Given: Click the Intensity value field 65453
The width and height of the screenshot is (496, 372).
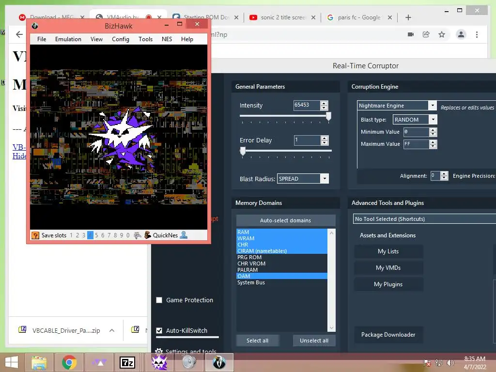Looking at the screenshot, I should coord(307,105).
